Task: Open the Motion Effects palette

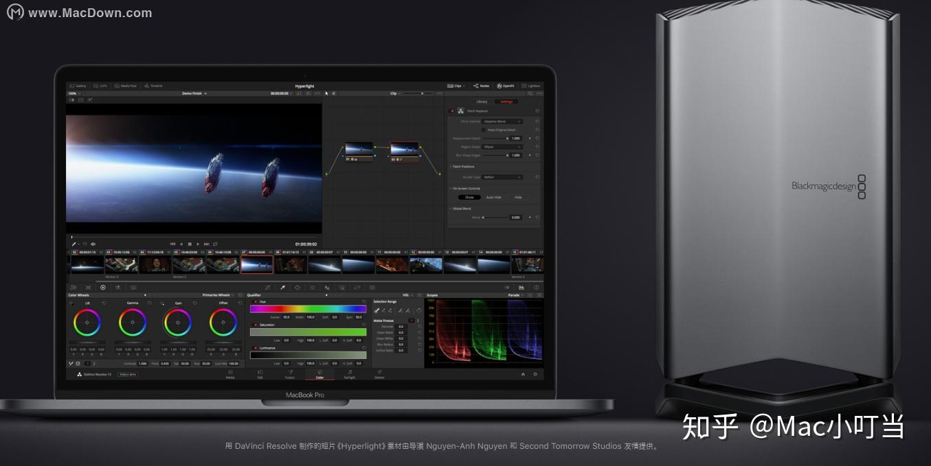Action: click(x=133, y=288)
